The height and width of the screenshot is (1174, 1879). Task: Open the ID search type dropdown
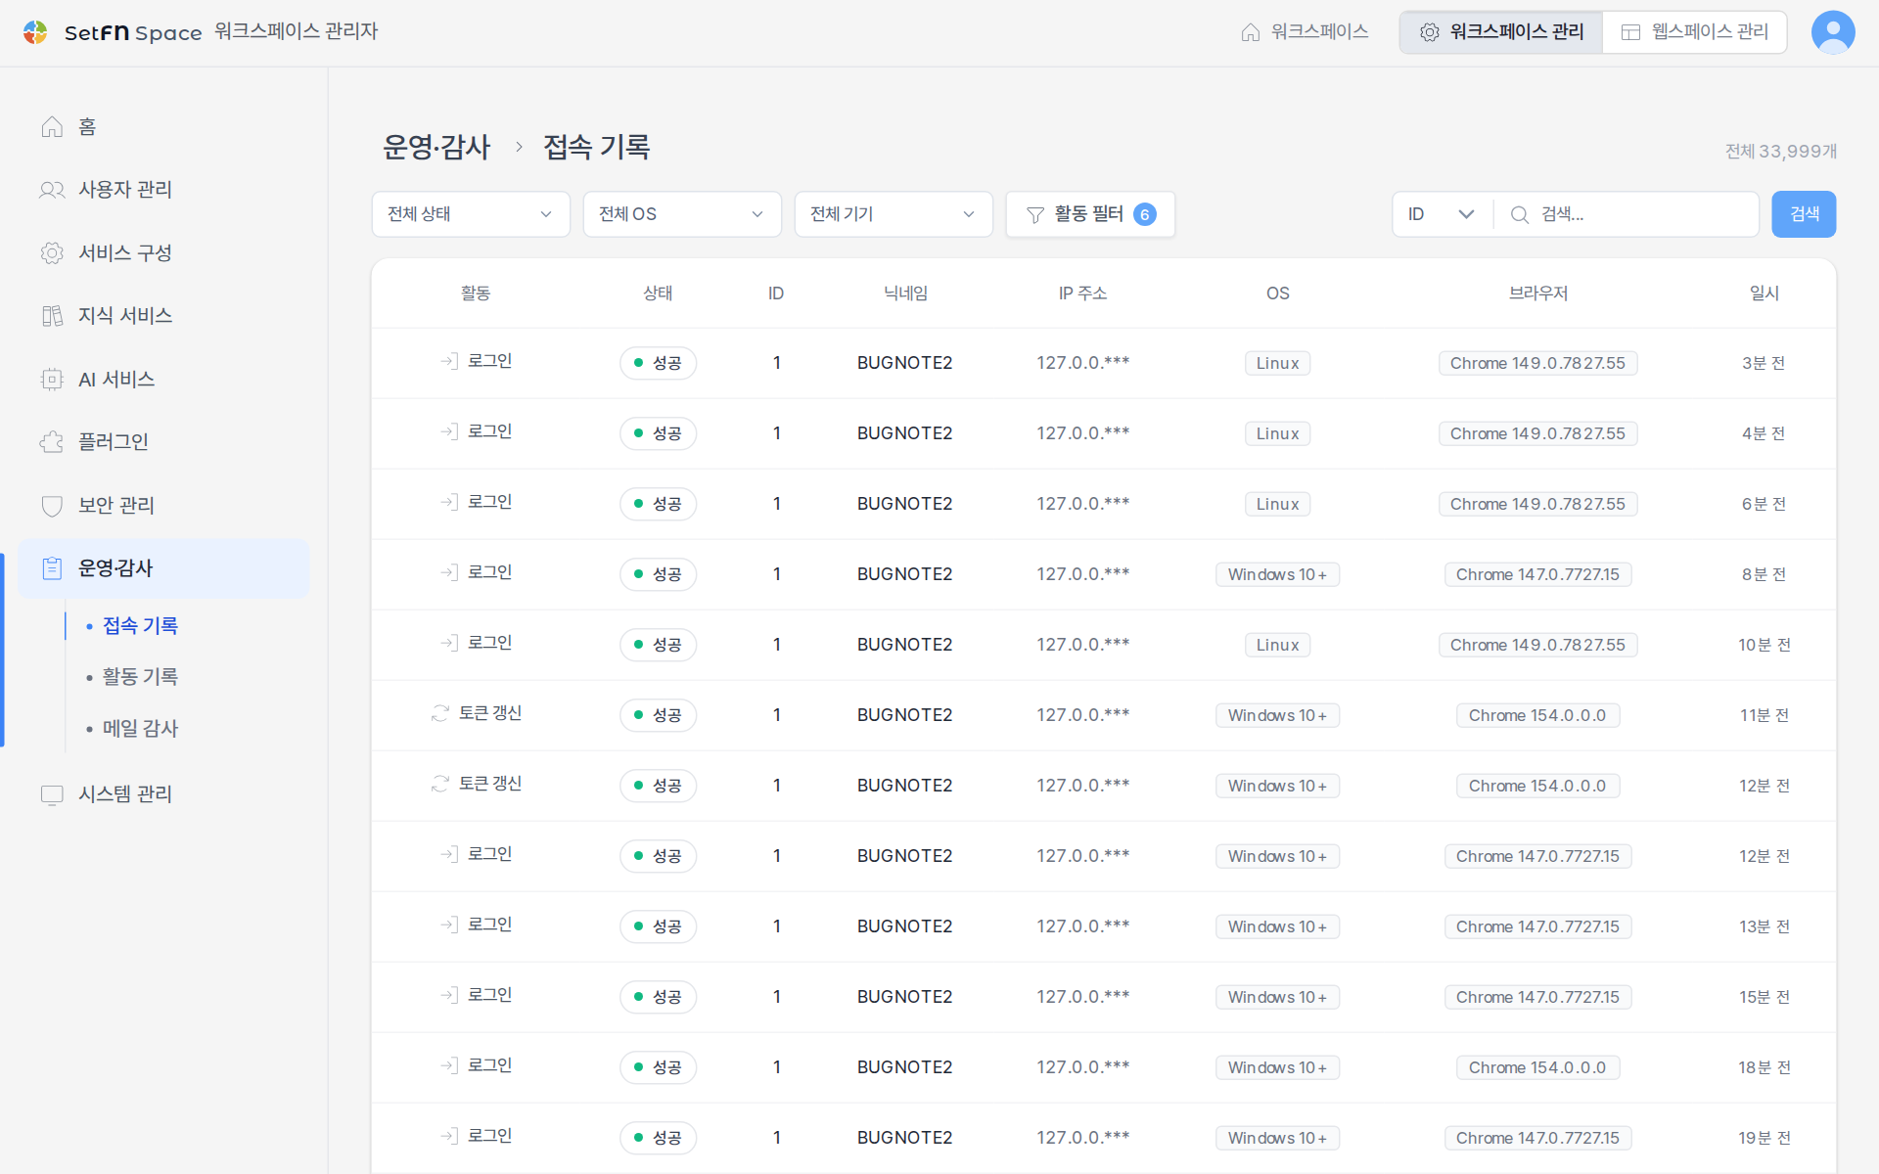point(1442,214)
